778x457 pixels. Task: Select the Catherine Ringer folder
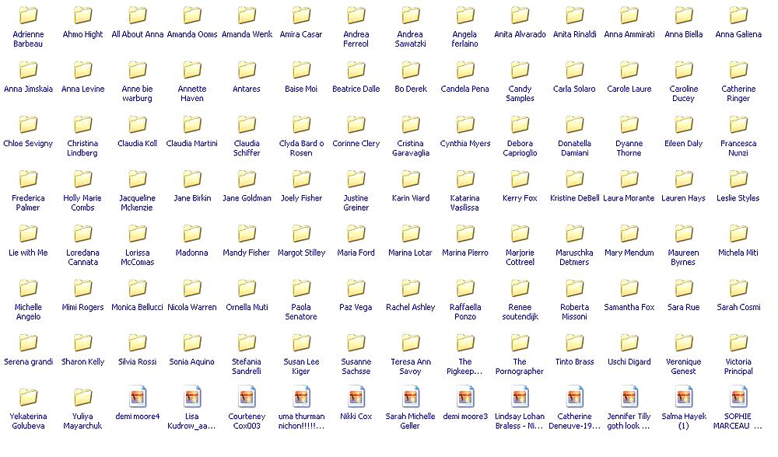click(738, 71)
